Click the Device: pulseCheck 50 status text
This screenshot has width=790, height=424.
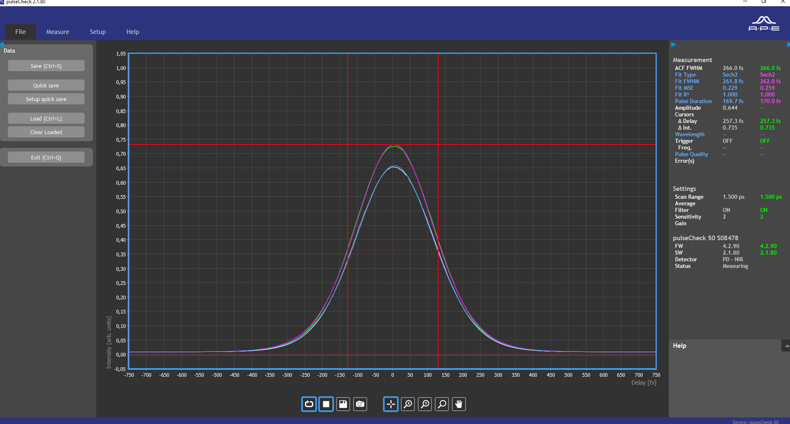(756, 422)
